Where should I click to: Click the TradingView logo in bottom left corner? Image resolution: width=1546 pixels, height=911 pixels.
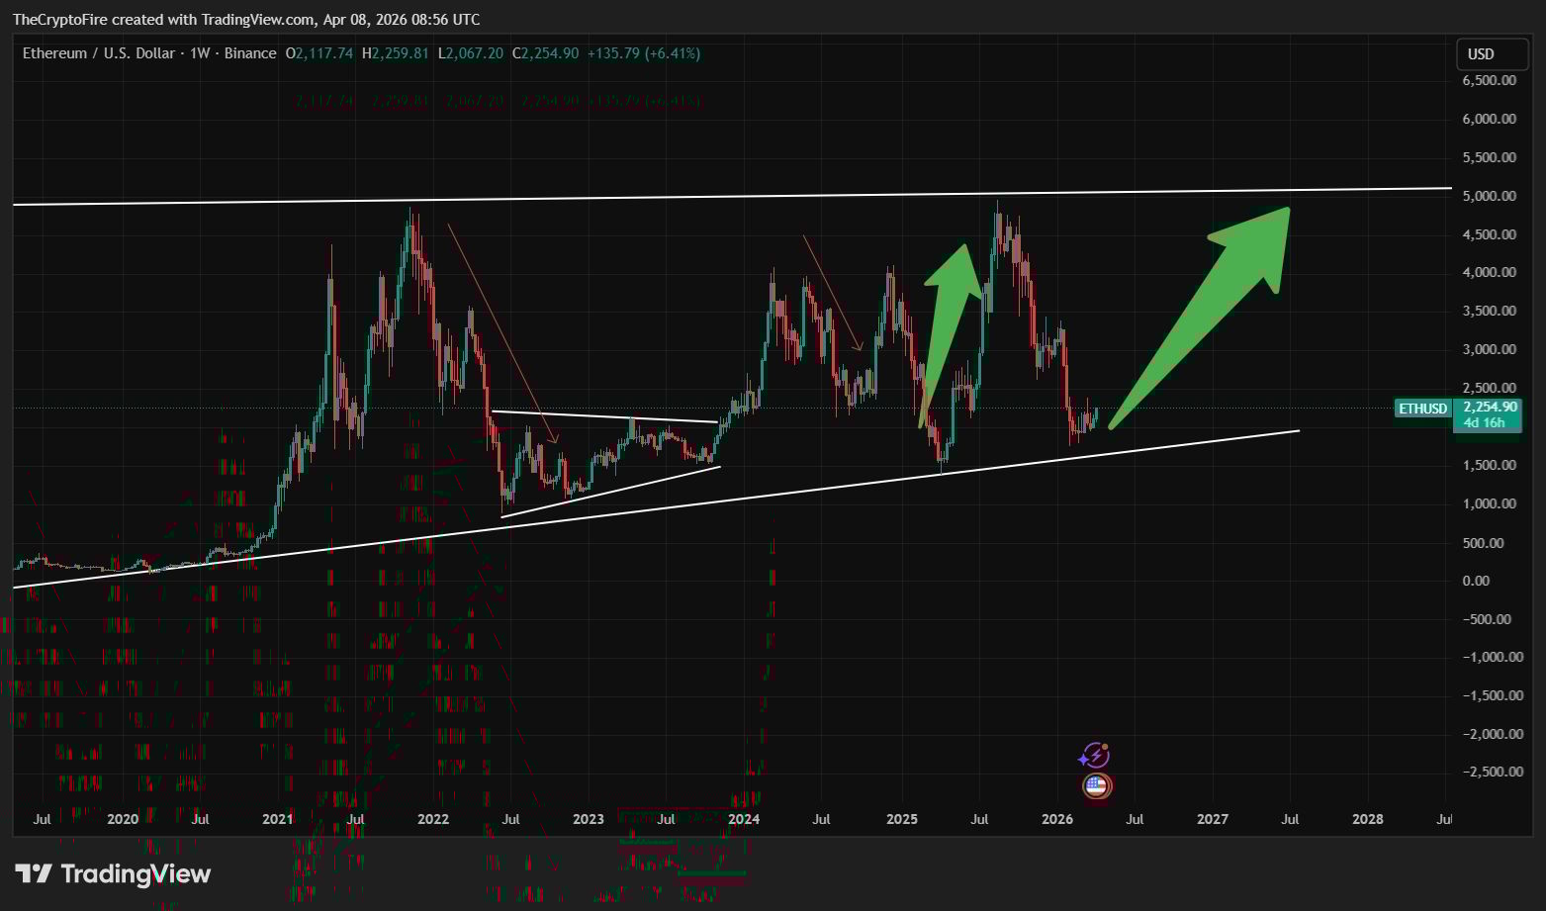[112, 873]
